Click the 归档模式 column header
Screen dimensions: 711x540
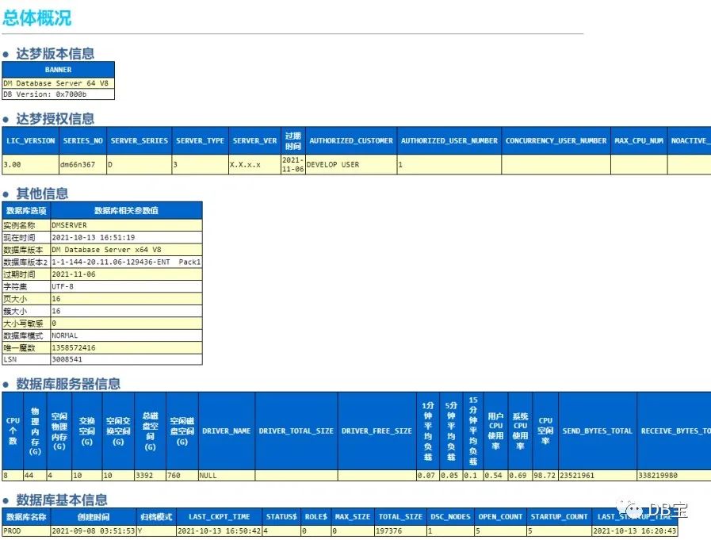point(156,516)
